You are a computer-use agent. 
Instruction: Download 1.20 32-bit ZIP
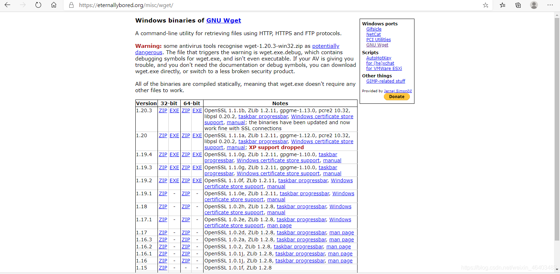point(163,135)
